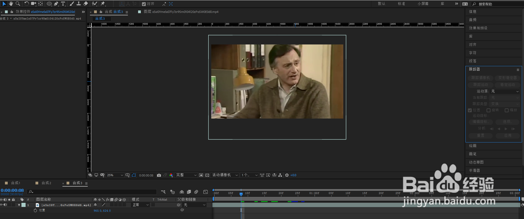Screen dimensions: 524x219
Task: Select the Roto Brush tool
Action: click(95, 4)
